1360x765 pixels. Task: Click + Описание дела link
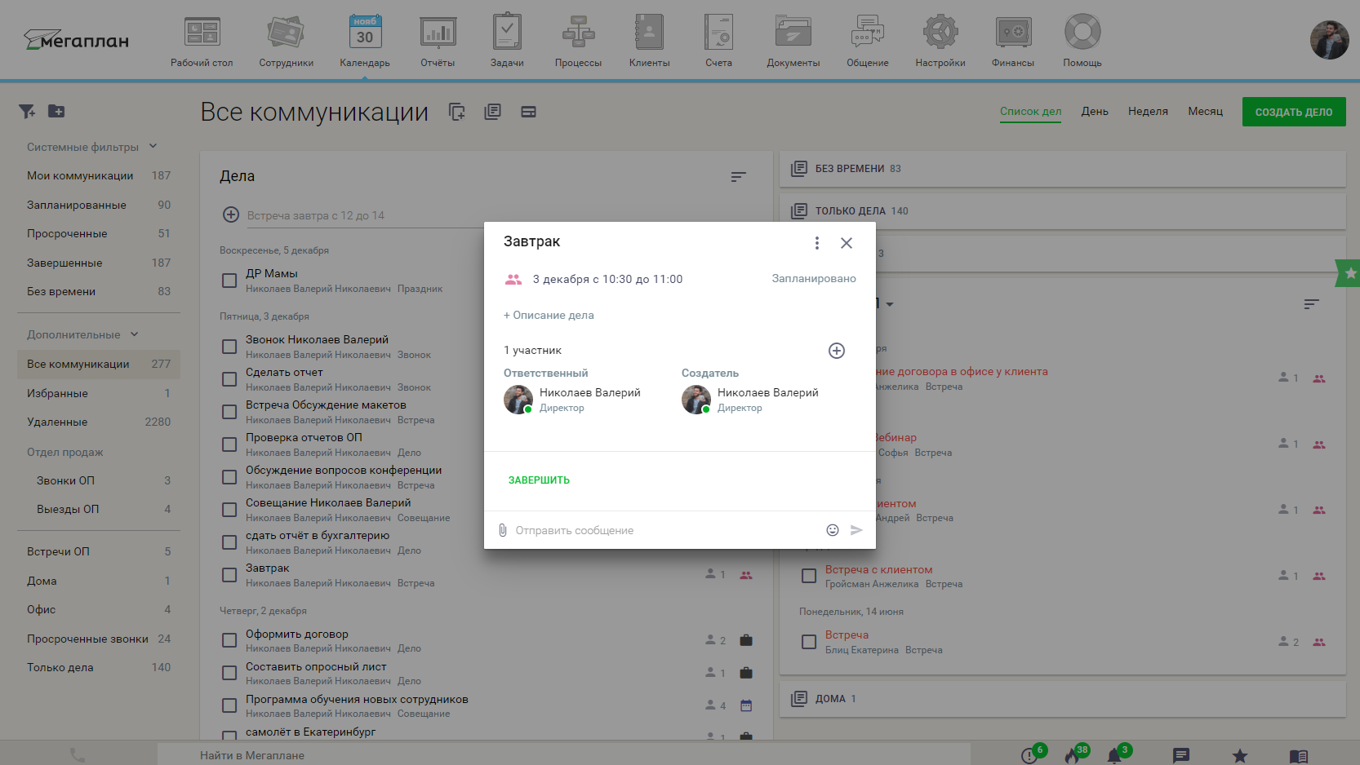pyautogui.click(x=549, y=316)
